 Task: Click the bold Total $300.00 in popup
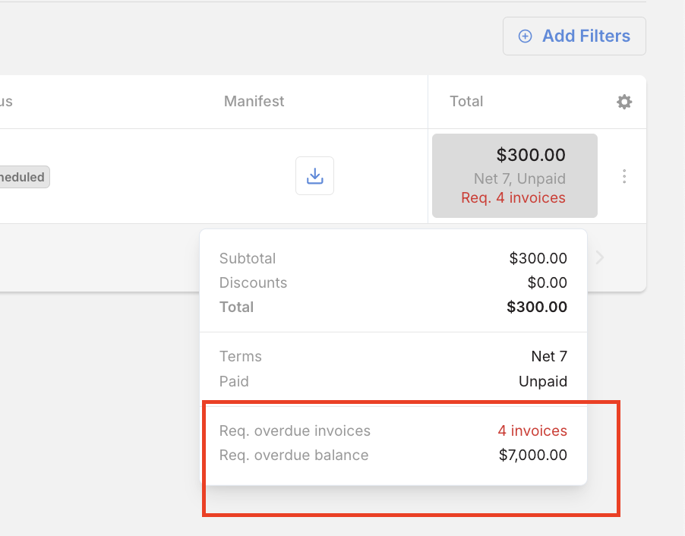click(536, 307)
